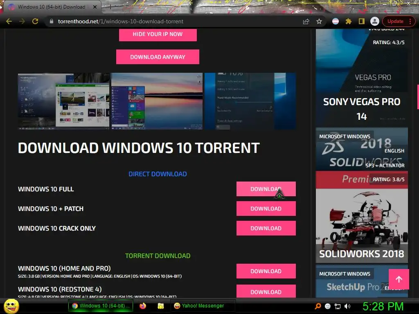419x314 pixels.
Task: Open the user profile avatar
Action: click(x=375, y=21)
